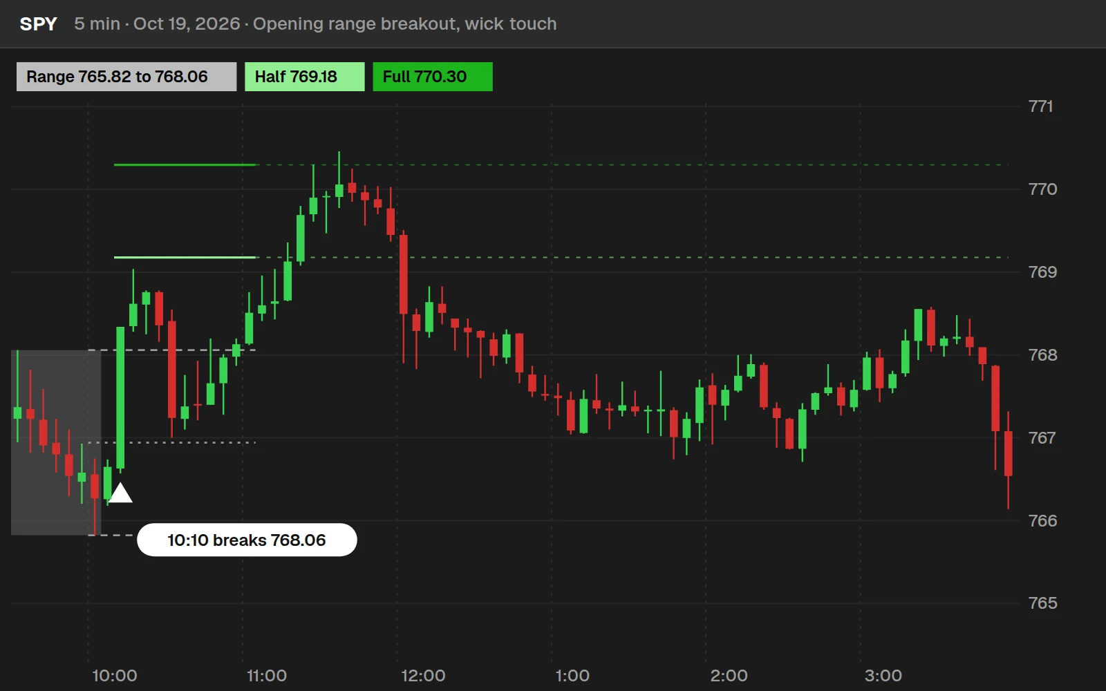Click the 3:00 time axis label
The image size is (1106, 691).
tap(883, 676)
